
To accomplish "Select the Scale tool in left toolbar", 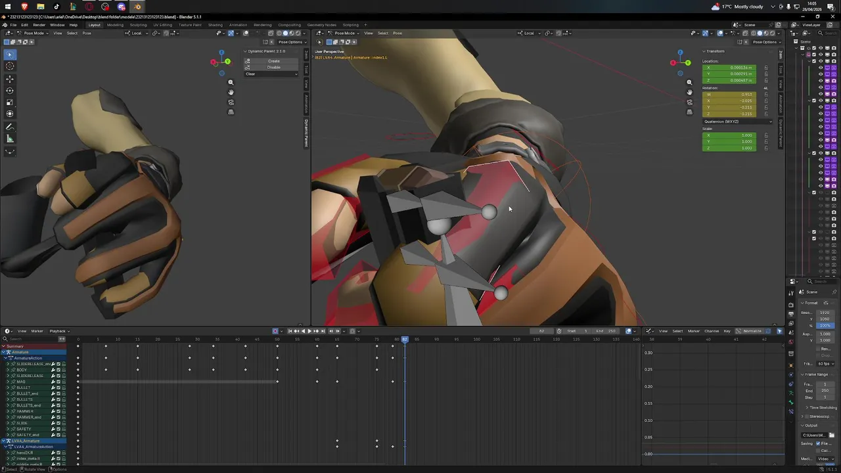I will coord(10,102).
